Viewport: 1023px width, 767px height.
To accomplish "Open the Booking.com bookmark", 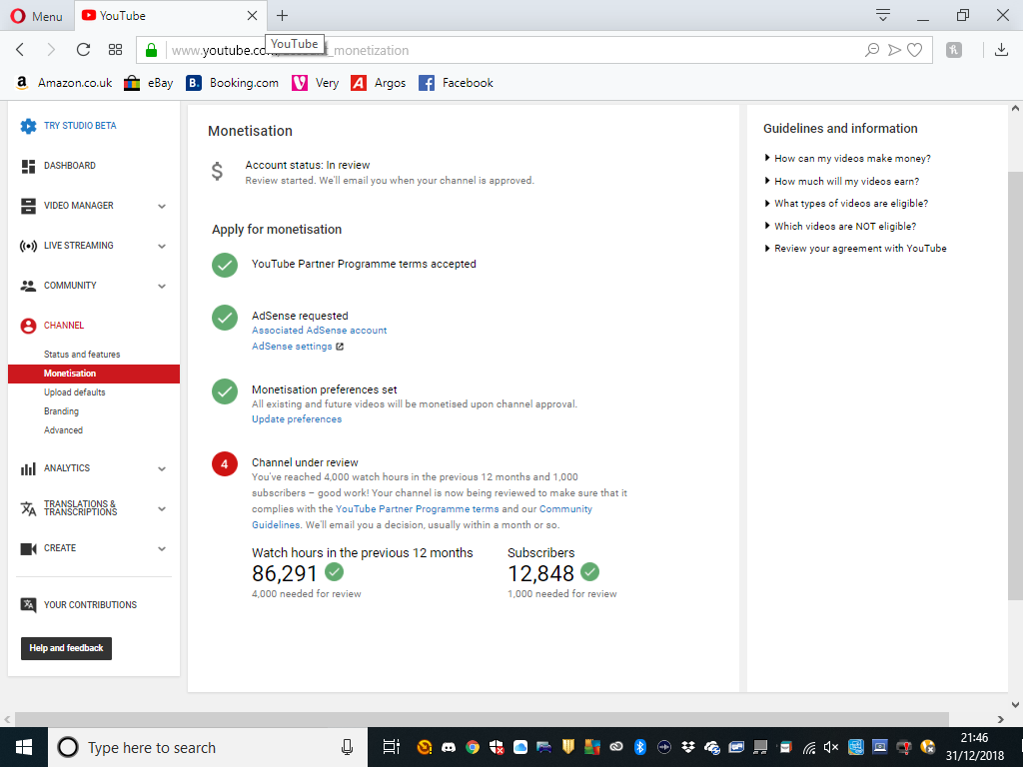I will click(x=232, y=83).
